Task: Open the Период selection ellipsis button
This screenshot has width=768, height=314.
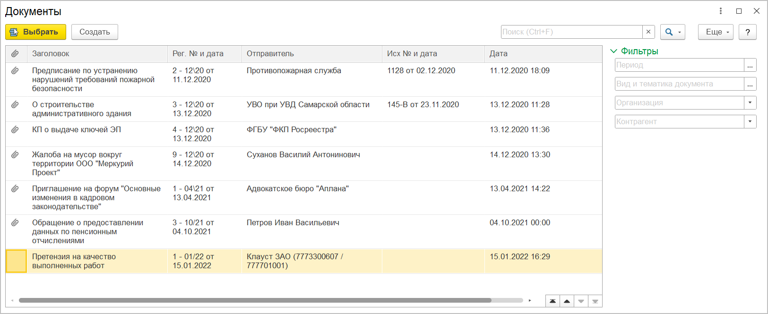Action: pyautogui.click(x=750, y=65)
